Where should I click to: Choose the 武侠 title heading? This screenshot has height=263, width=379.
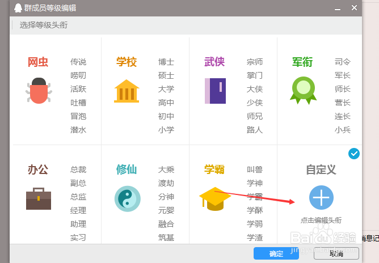214,62
